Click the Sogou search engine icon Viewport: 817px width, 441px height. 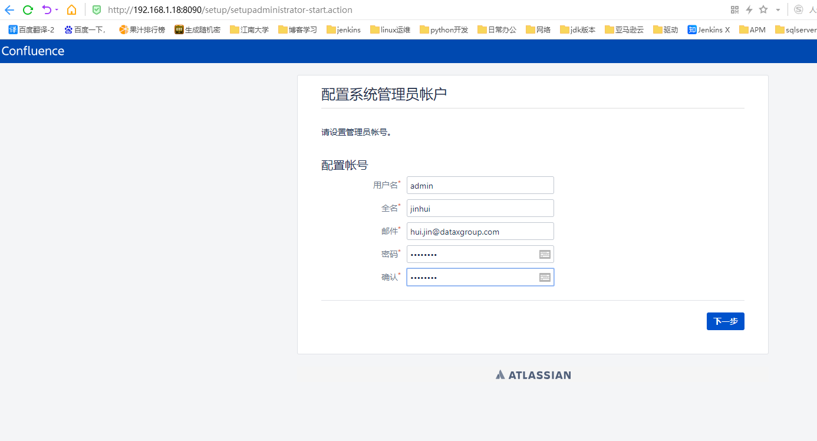point(799,9)
